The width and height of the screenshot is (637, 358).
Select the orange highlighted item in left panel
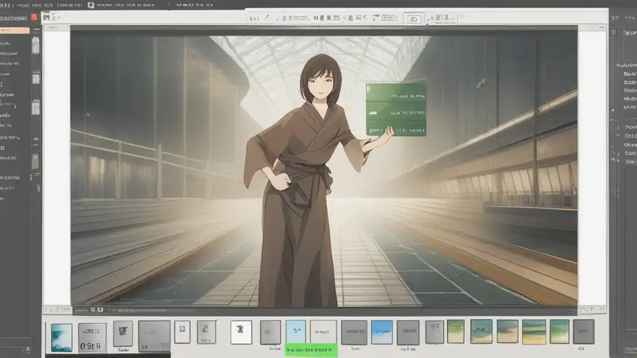point(14,30)
